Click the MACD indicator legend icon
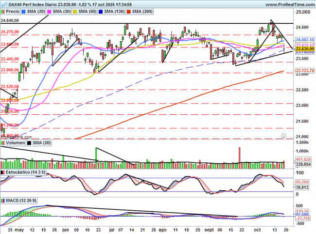This screenshot has height=234, width=316. tap(3, 200)
